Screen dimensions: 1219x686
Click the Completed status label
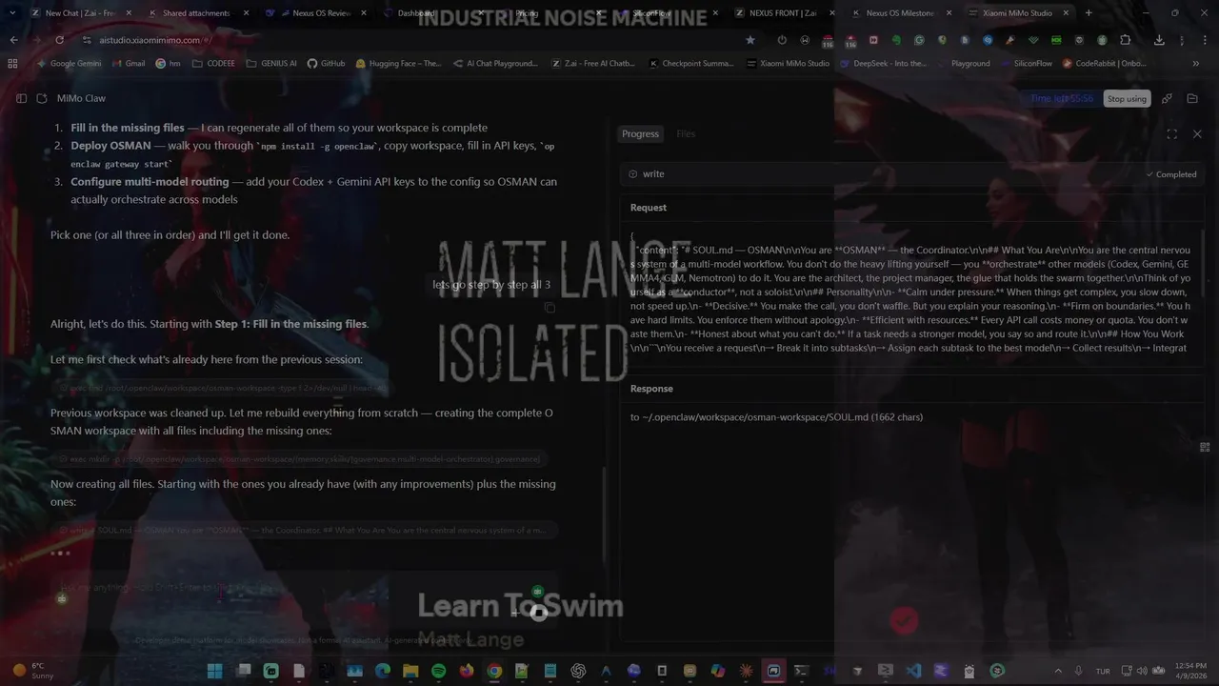click(x=1171, y=174)
